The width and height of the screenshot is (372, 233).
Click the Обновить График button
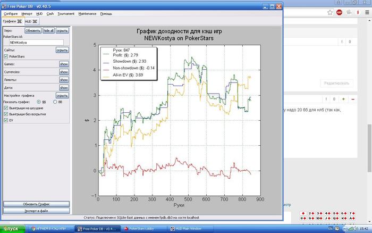pyautogui.click(x=36, y=204)
